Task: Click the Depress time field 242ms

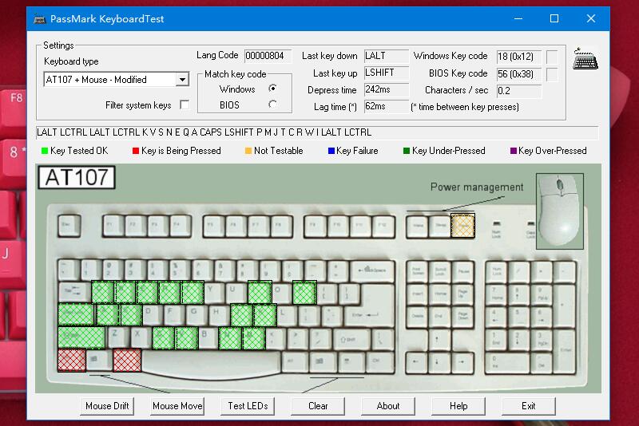Action: 386,89
